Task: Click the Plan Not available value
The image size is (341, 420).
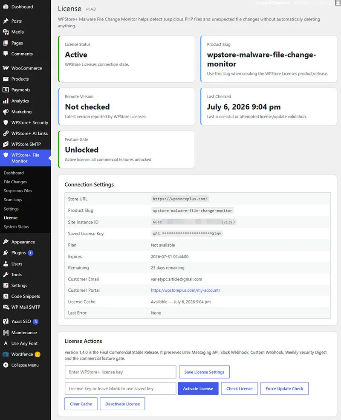Action: [163, 245]
